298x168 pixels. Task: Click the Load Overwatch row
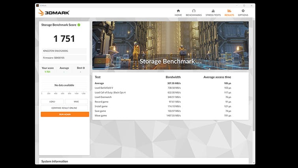171,97
